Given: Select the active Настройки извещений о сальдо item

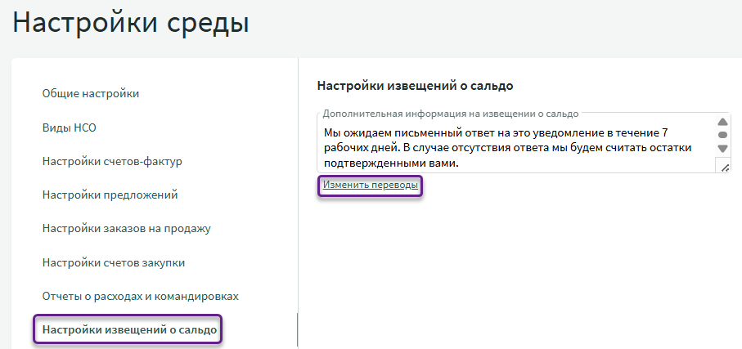Looking at the screenshot, I should (x=129, y=330).
